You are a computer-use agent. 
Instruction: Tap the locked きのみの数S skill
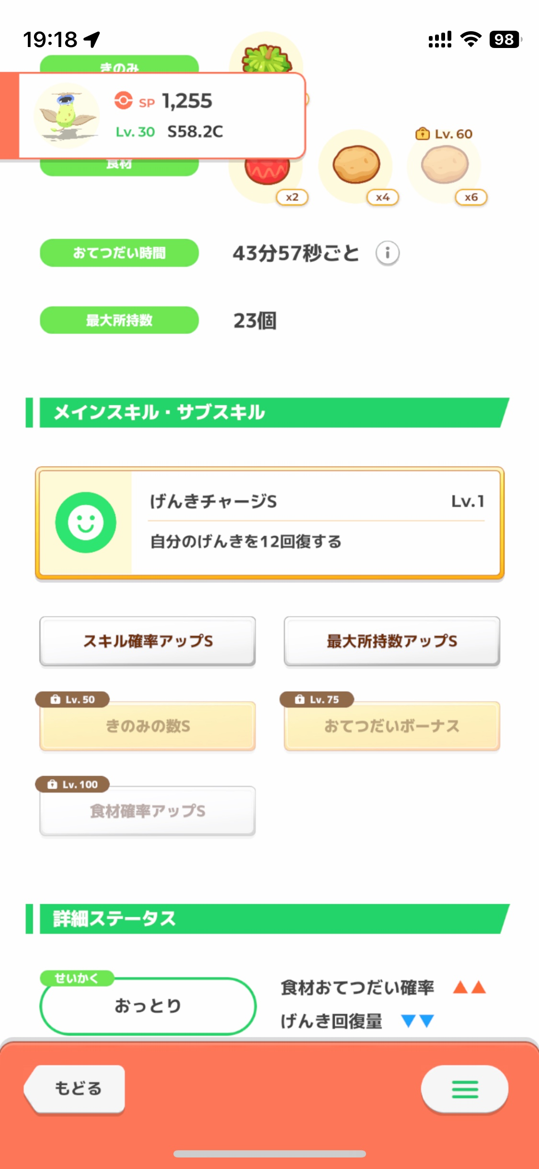tap(148, 726)
